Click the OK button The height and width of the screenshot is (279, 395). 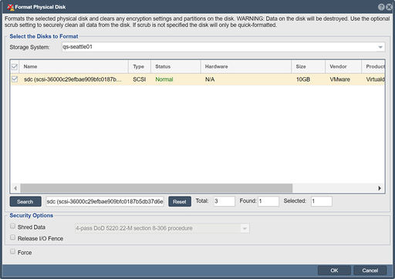click(x=334, y=271)
